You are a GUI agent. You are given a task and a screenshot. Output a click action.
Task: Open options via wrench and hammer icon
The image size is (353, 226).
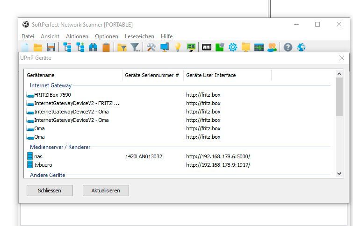[x=151, y=47]
